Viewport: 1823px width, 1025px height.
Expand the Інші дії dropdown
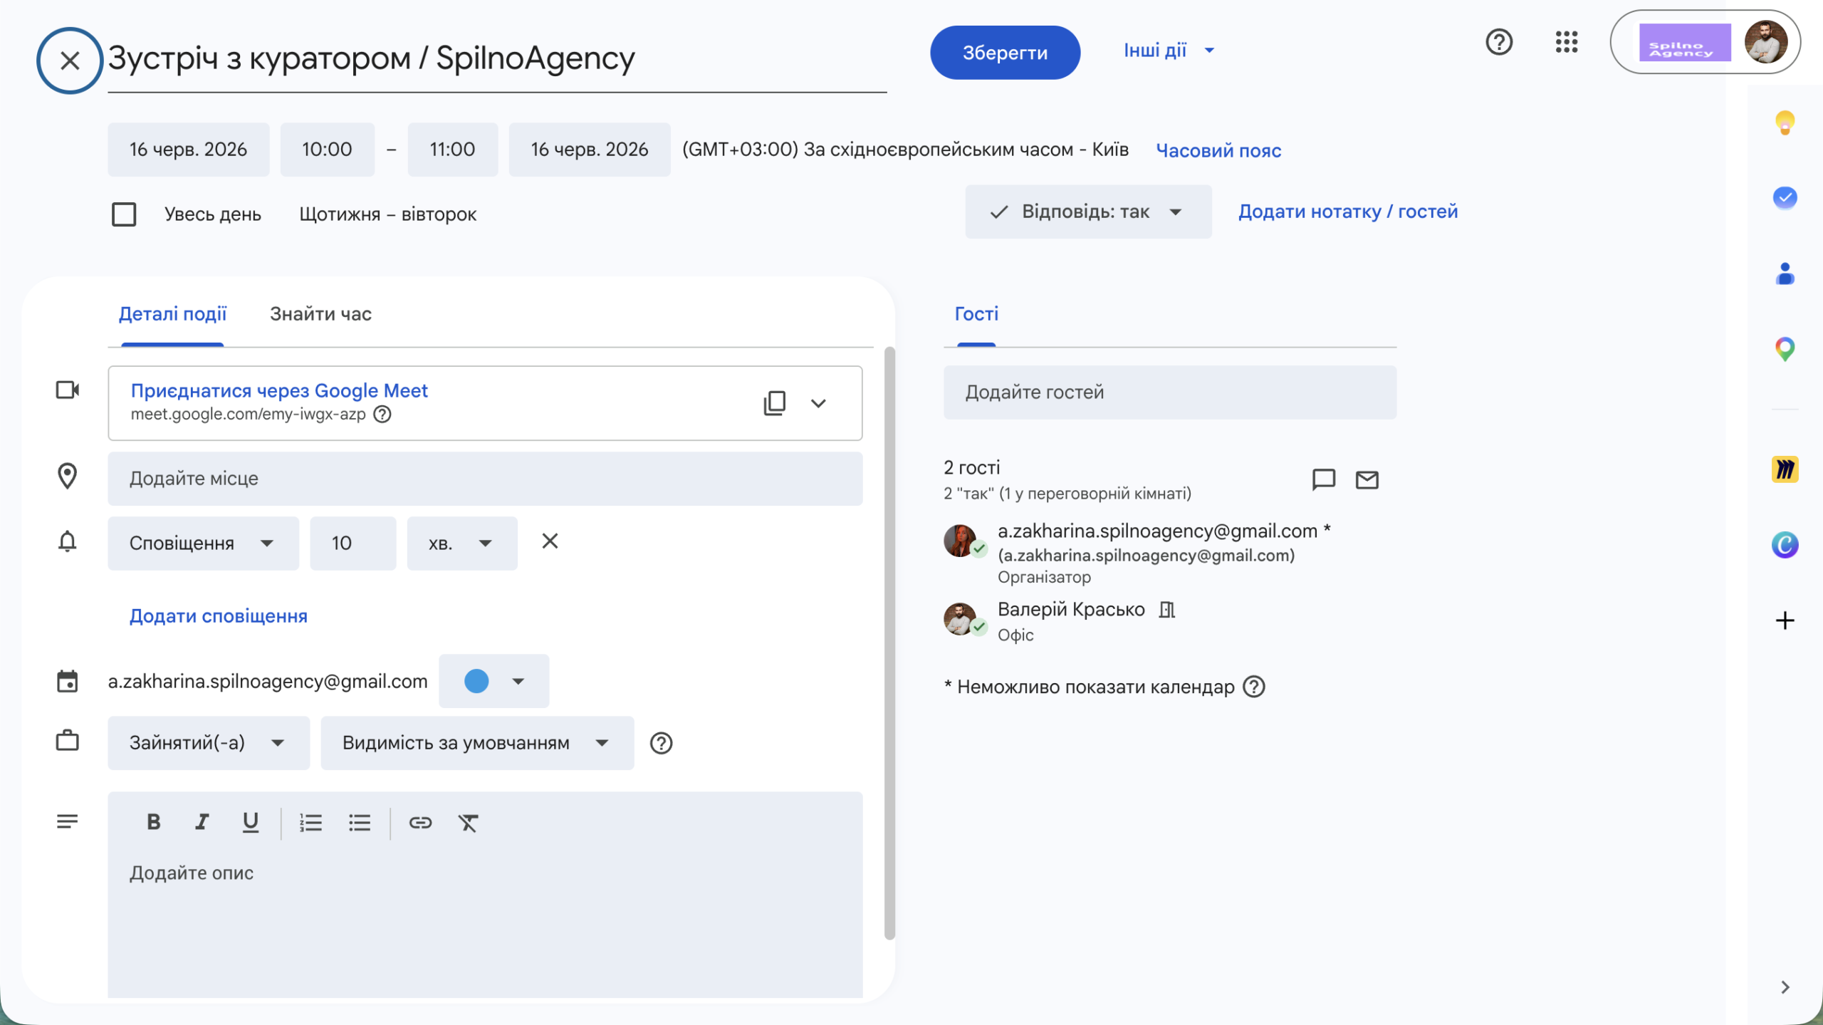click(x=1169, y=51)
